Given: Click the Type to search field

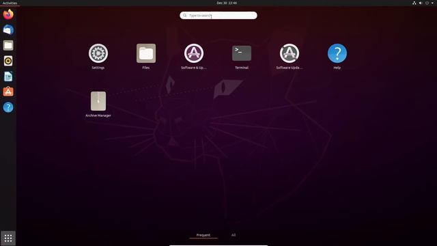Looking at the screenshot, I should tap(218, 15).
